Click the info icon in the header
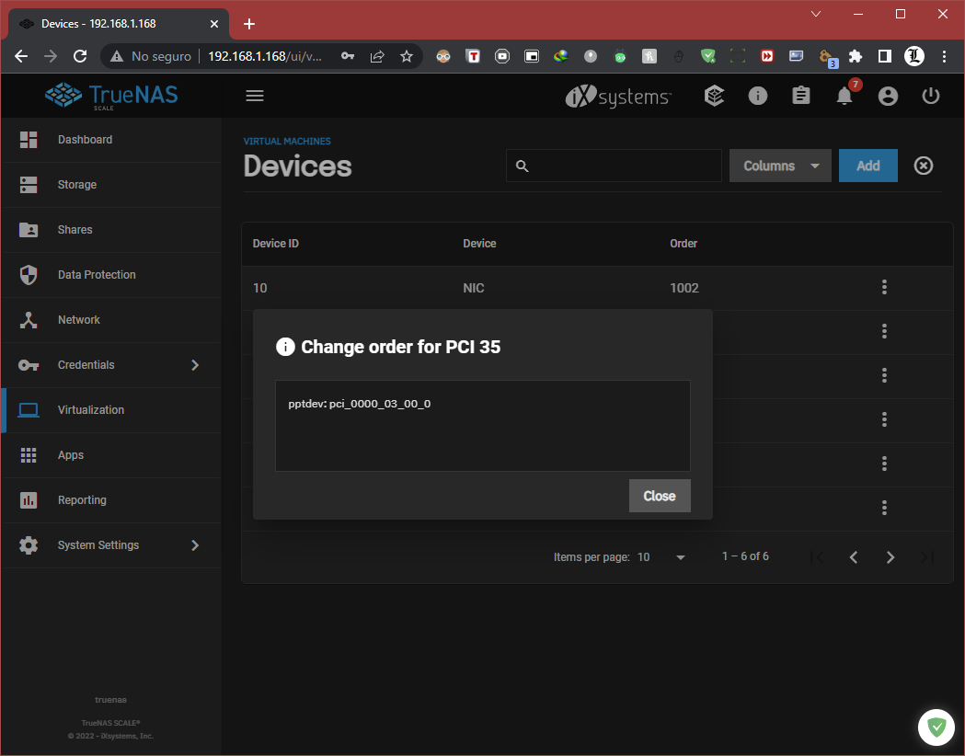Image resolution: width=965 pixels, height=756 pixels. tap(758, 96)
